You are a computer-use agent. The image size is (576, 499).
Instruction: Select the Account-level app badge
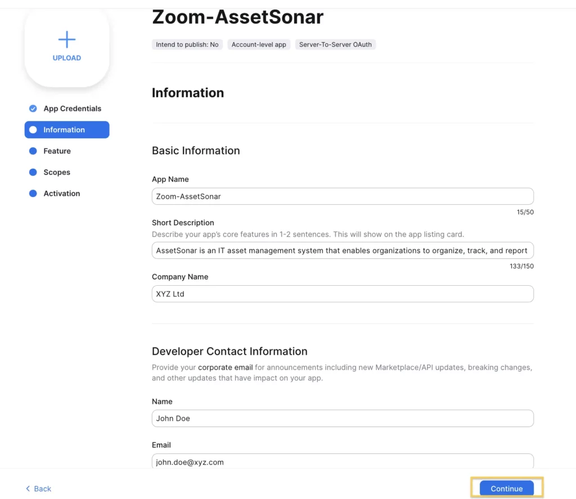259,44
